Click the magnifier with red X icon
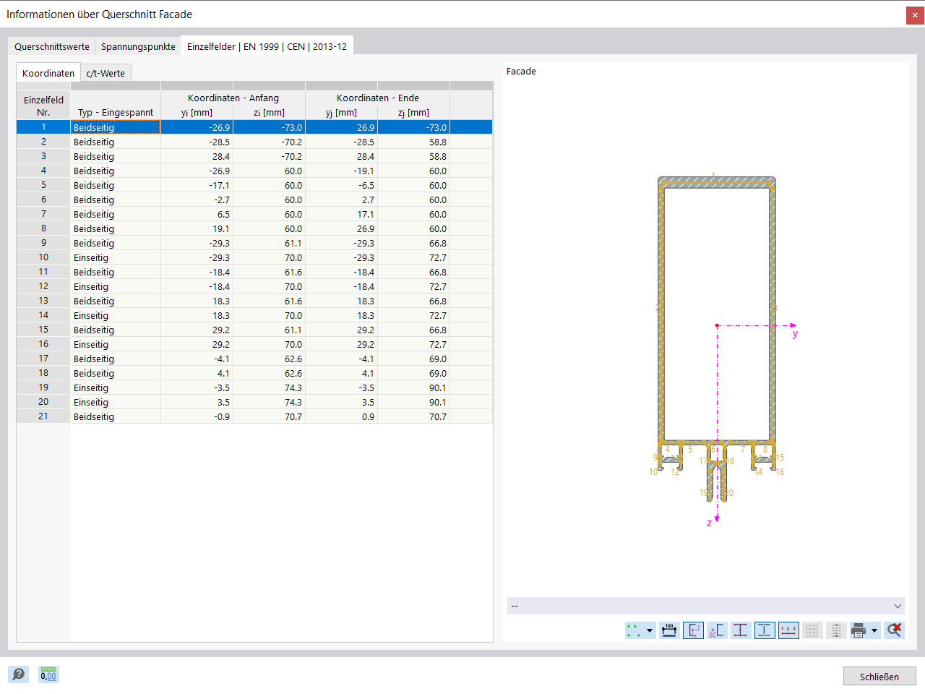Image resolution: width=925 pixels, height=694 pixels. pos(895,630)
